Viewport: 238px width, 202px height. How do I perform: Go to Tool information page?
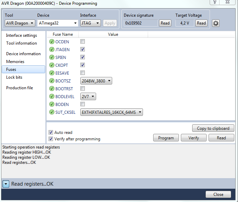[x=22, y=43]
